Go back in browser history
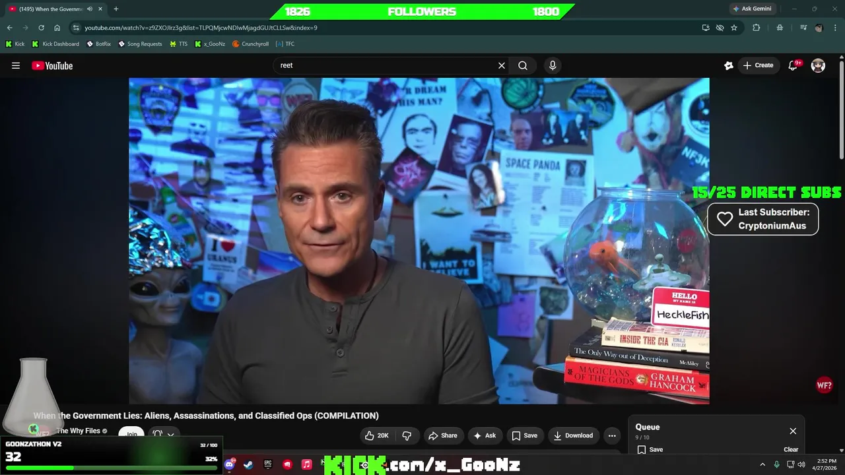This screenshot has height=475, width=845. tap(10, 28)
